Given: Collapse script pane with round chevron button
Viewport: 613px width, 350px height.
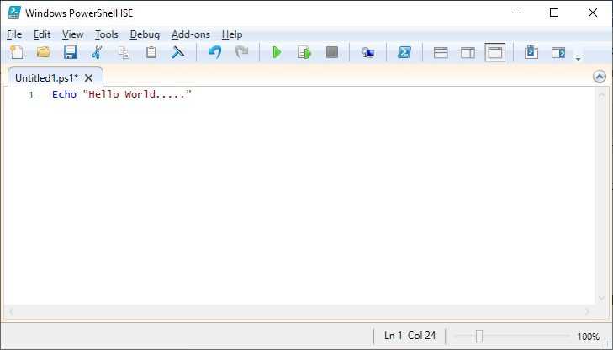Looking at the screenshot, I should pyautogui.click(x=600, y=77).
